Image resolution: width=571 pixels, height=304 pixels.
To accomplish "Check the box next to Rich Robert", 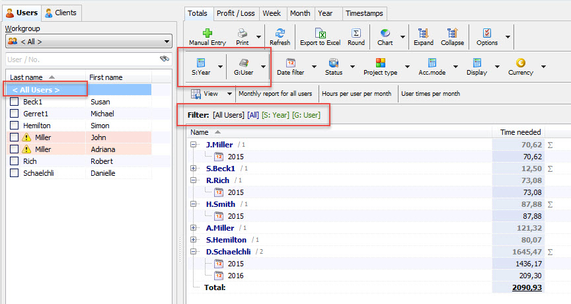I will (15, 161).
